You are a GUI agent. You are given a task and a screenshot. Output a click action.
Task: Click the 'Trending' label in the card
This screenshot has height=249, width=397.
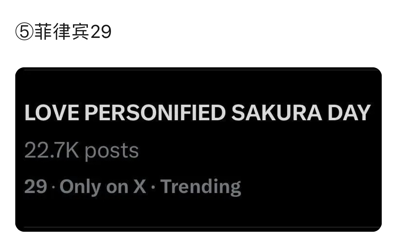201,187
